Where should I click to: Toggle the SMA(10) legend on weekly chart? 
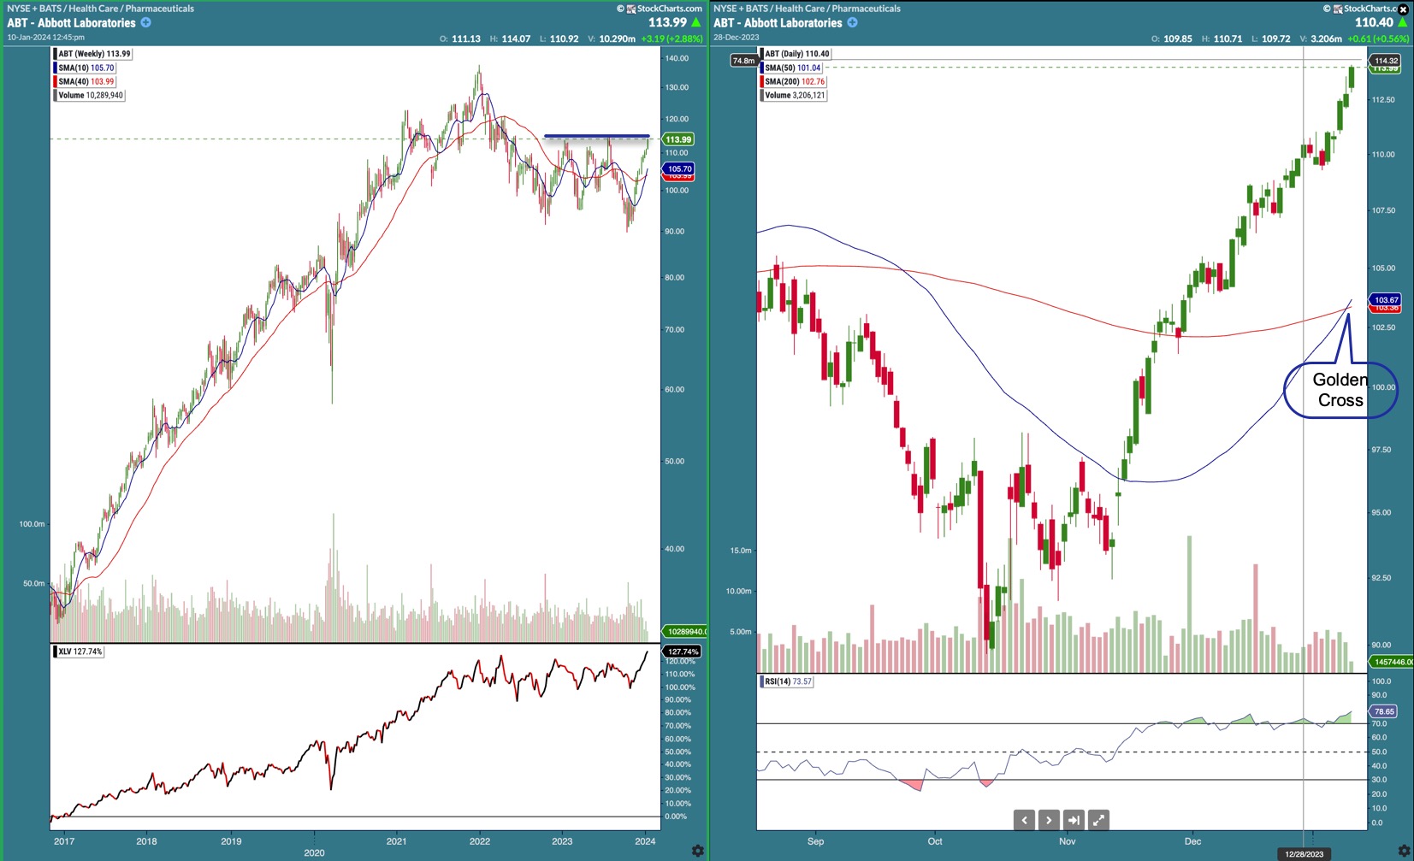[86, 68]
